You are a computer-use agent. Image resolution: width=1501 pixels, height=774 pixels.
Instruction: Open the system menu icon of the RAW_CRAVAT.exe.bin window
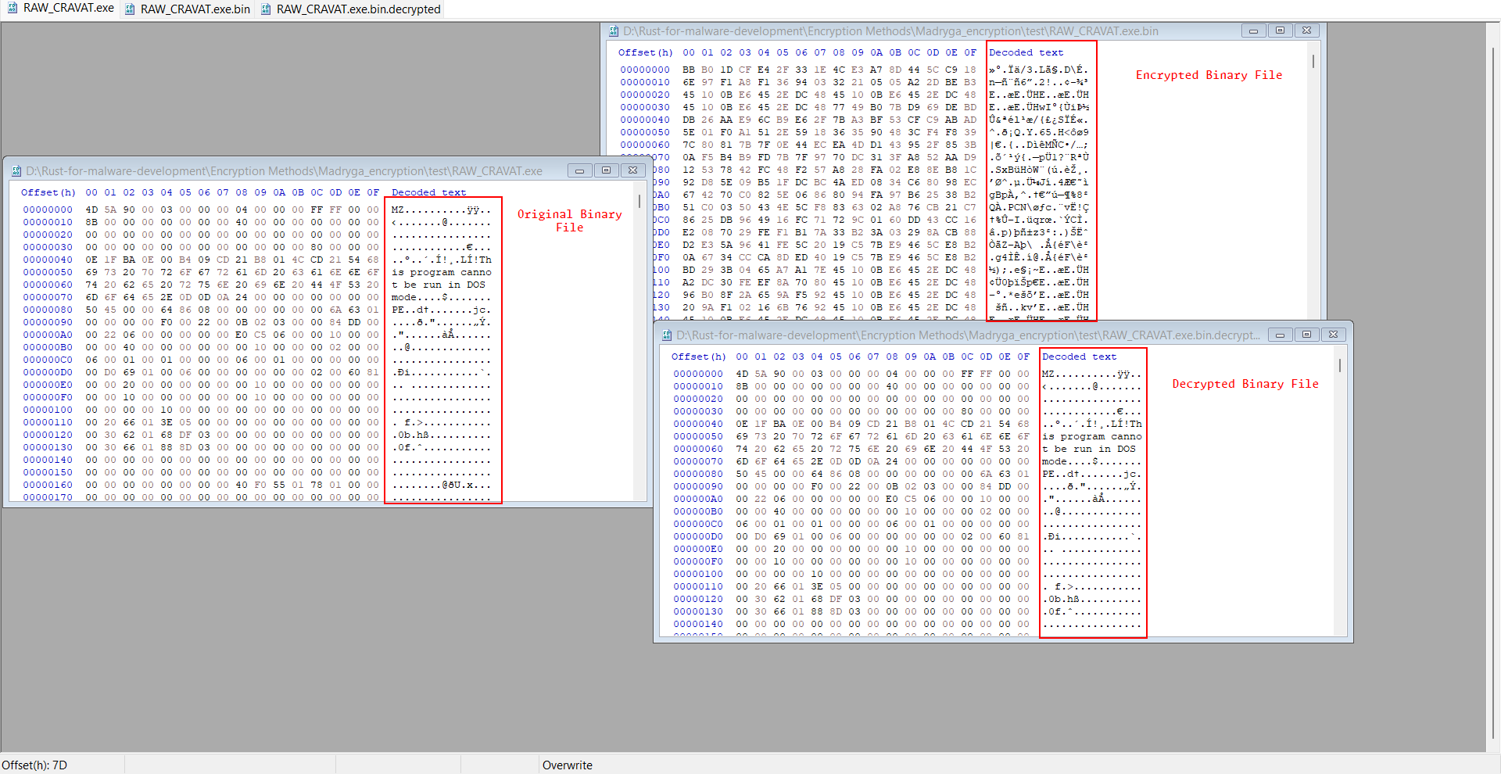coord(614,31)
